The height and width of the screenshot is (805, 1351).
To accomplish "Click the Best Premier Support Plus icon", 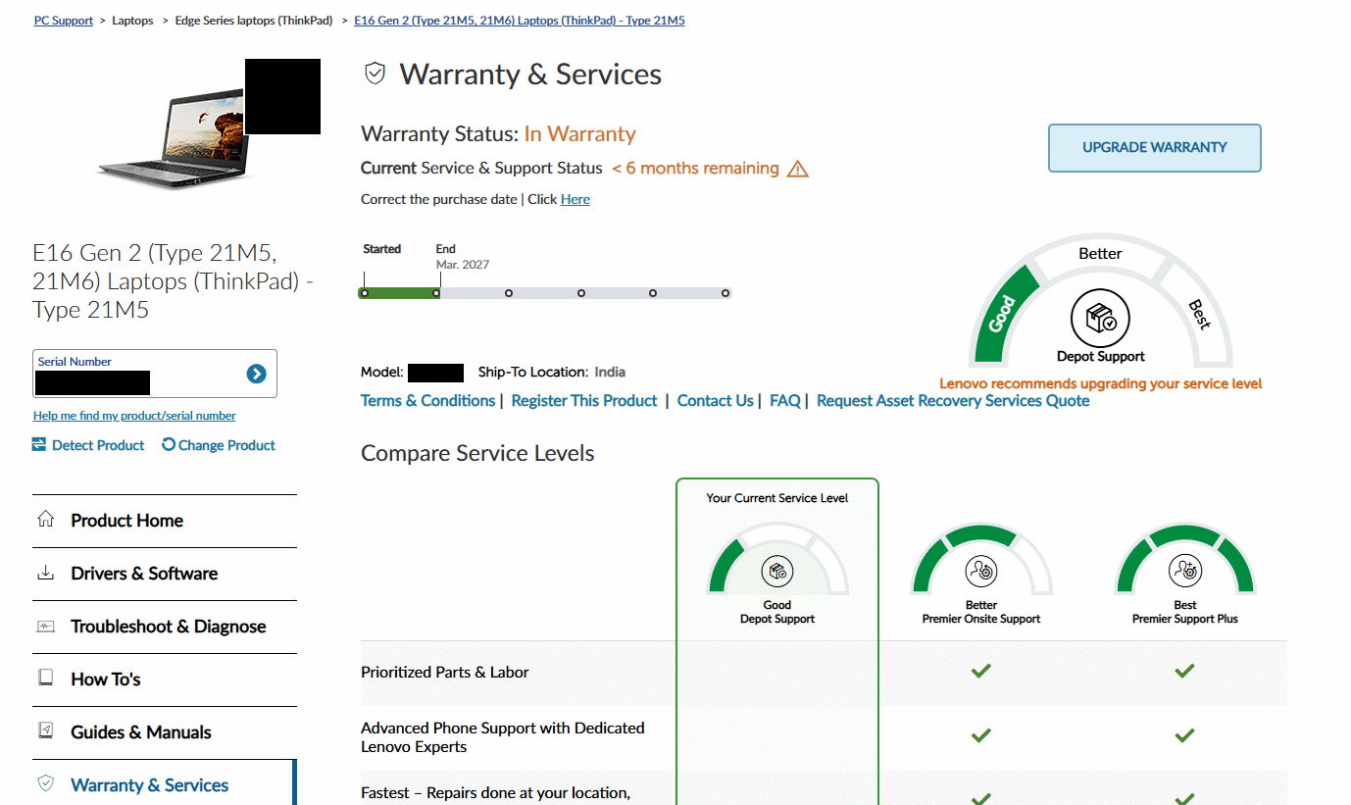I will (x=1185, y=571).
